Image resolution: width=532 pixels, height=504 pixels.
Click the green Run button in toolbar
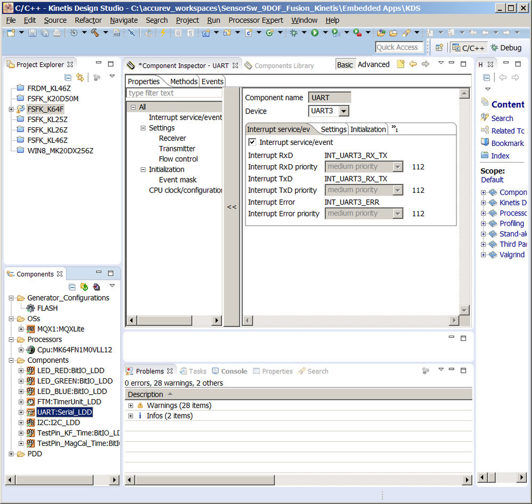(x=315, y=33)
